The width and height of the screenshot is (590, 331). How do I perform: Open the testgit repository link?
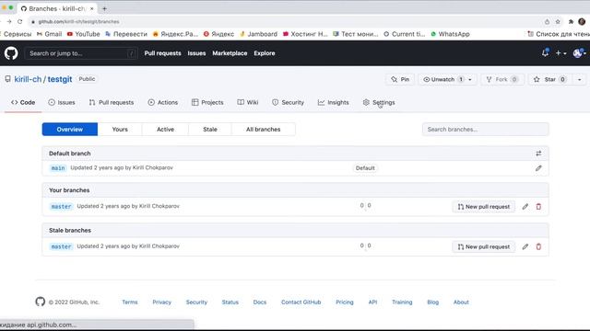click(59, 79)
